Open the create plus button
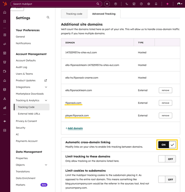This screenshot has height=192, width=185. (107, 4)
